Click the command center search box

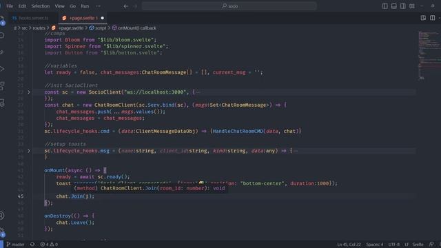(x=229, y=6)
